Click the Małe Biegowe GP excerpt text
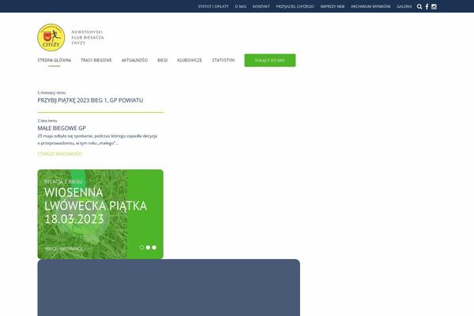 (x=97, y=140)
